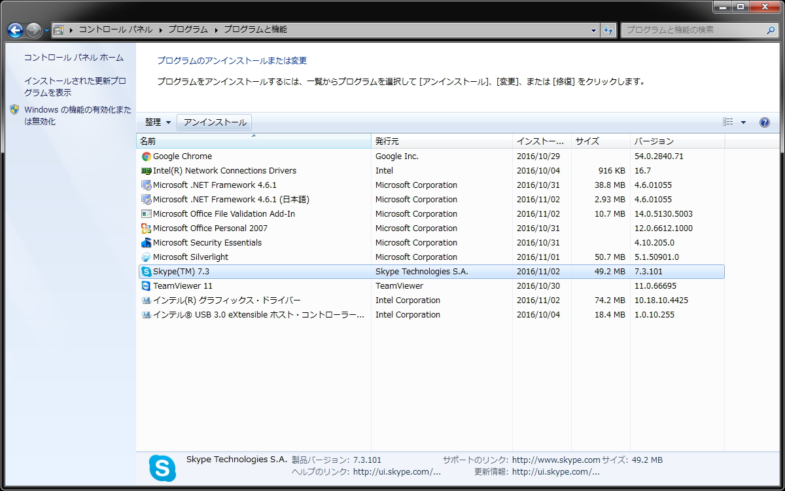Click the インテル USB 3.0 eXtensible row icon
The height and width of the screenshot is (491, 785).
[147, 315]
